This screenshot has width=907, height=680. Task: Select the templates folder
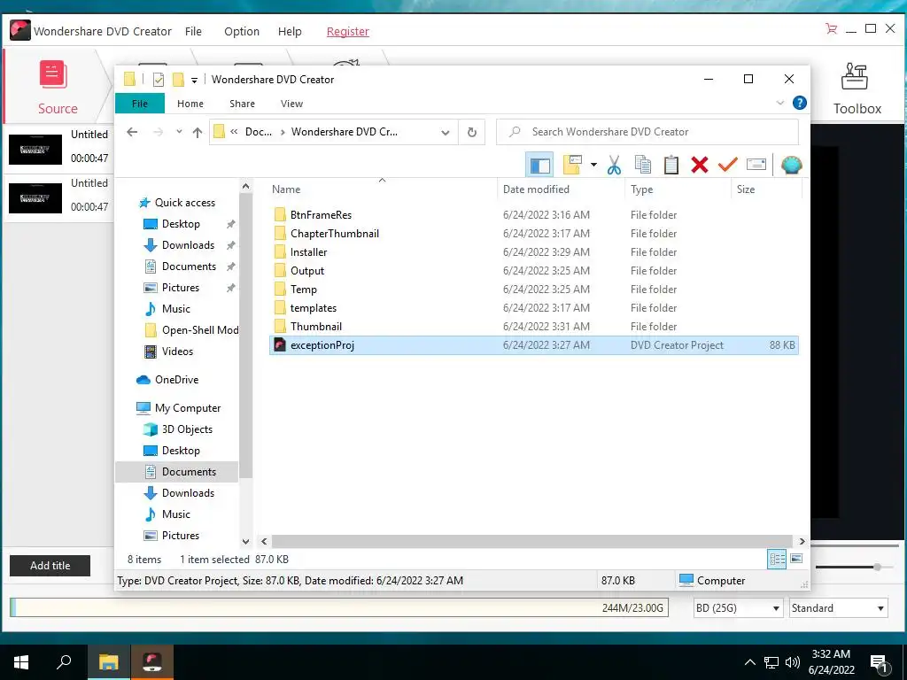[314, 307]
